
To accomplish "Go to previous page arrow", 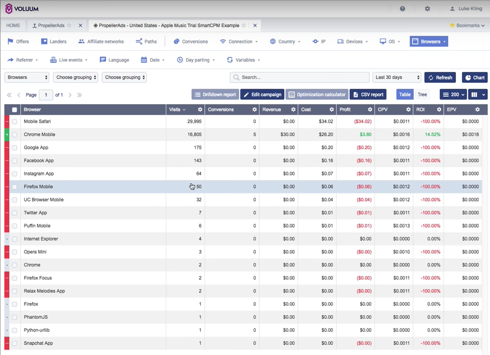I will 19,95.
